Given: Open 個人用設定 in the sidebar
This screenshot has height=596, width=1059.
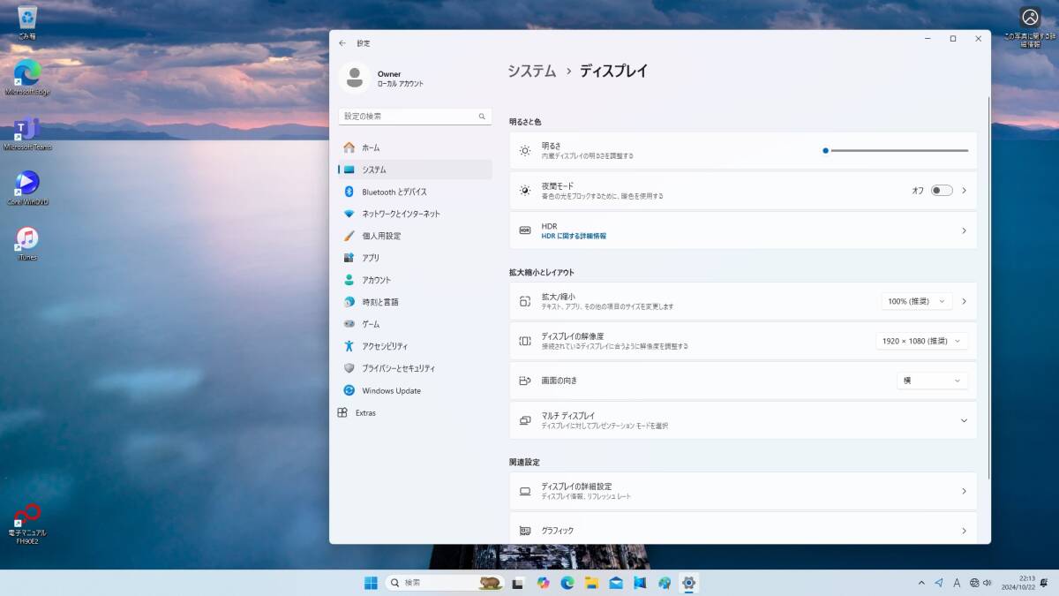Looking at the screenshot, I should [415, 236].
